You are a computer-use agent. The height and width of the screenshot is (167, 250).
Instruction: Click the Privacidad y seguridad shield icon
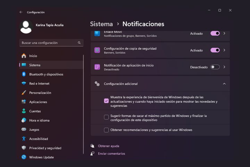point(24,148)
